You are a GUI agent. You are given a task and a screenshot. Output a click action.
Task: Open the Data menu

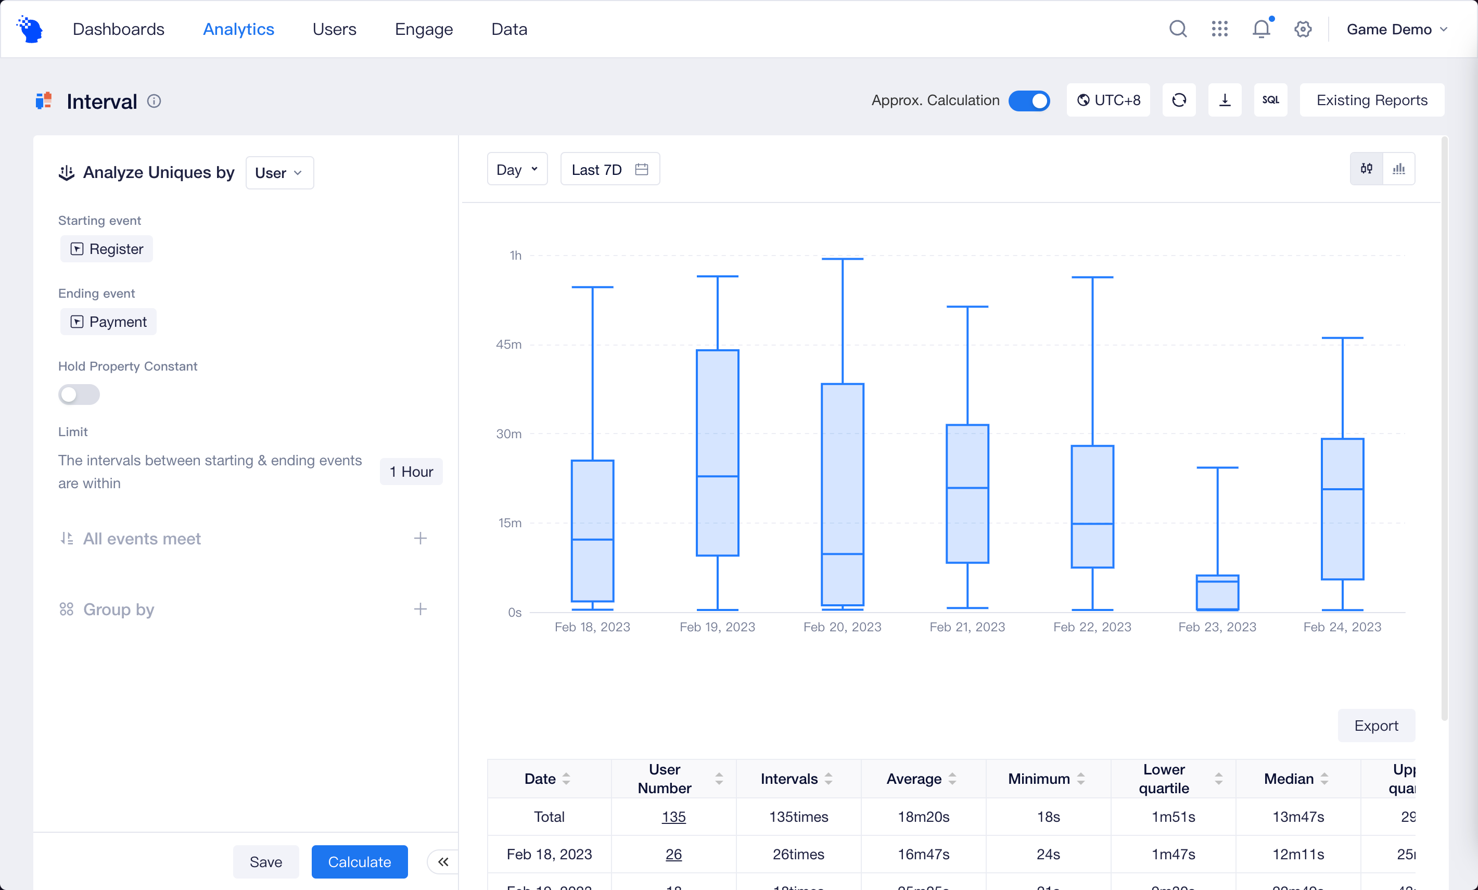(509, 29)
